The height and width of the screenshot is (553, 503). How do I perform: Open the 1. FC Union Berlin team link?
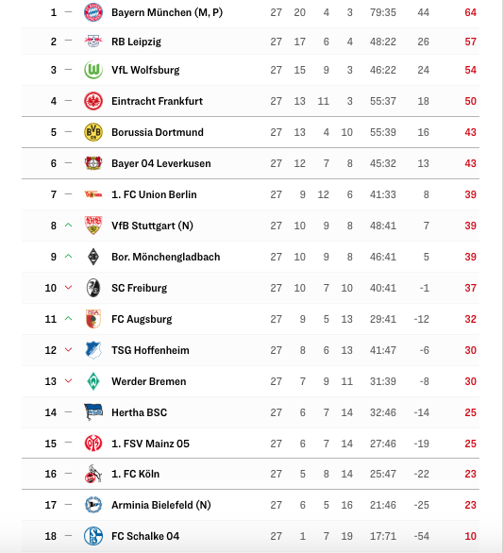pos(154,194)
